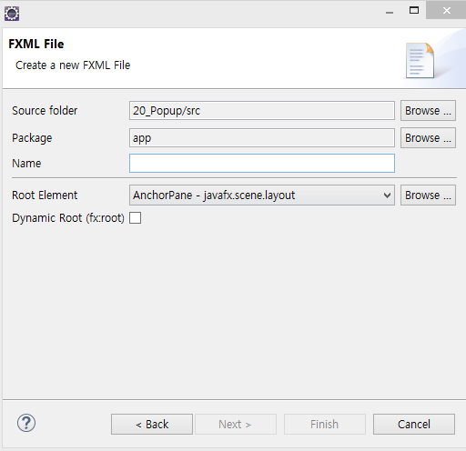This screenshot has height=451, width=466.
Task: Click the 'FXML File' title text
Action: click(x=36, y=45)
